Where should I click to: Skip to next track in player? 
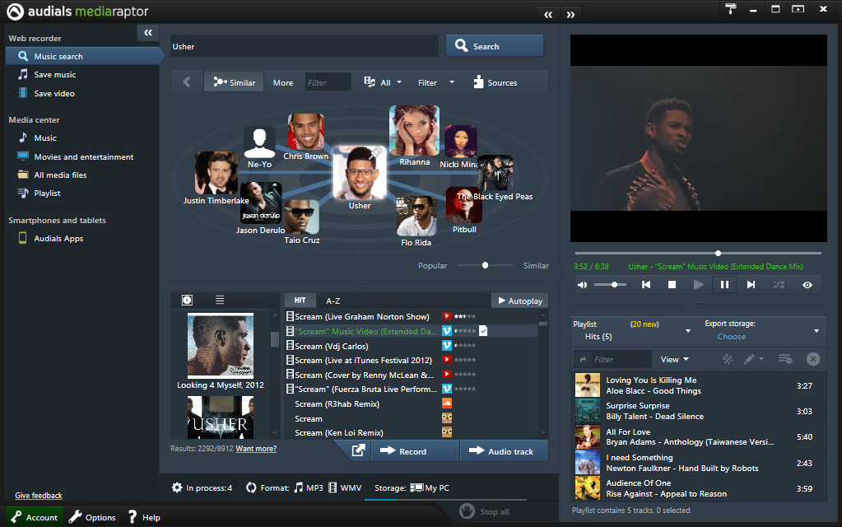751,285
